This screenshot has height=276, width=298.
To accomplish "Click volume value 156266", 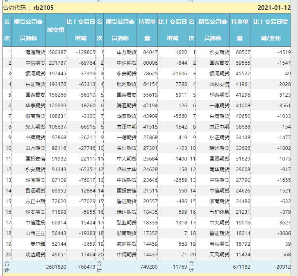I will click(x=57, y=95).
